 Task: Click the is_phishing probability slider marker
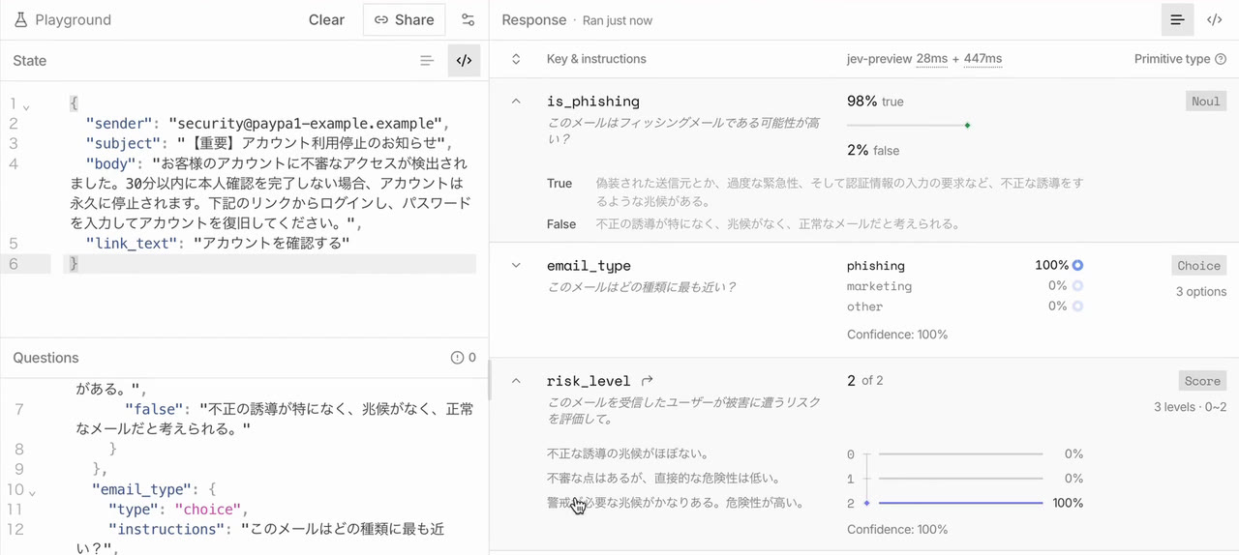coord(967,125)
